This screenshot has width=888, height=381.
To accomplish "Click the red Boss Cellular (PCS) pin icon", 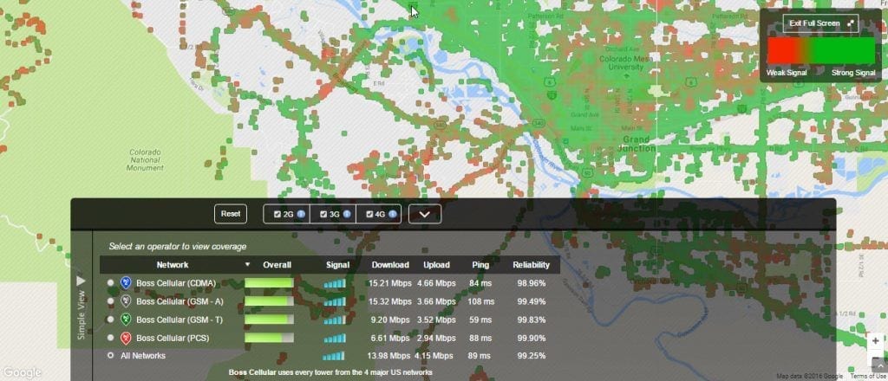I will coord(126,338).
